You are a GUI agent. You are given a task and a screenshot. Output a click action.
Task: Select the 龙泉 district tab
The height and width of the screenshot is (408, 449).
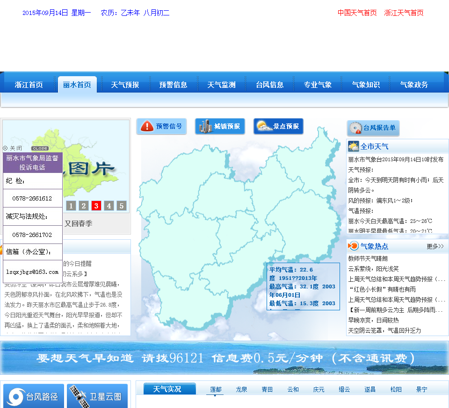point(241,389)
